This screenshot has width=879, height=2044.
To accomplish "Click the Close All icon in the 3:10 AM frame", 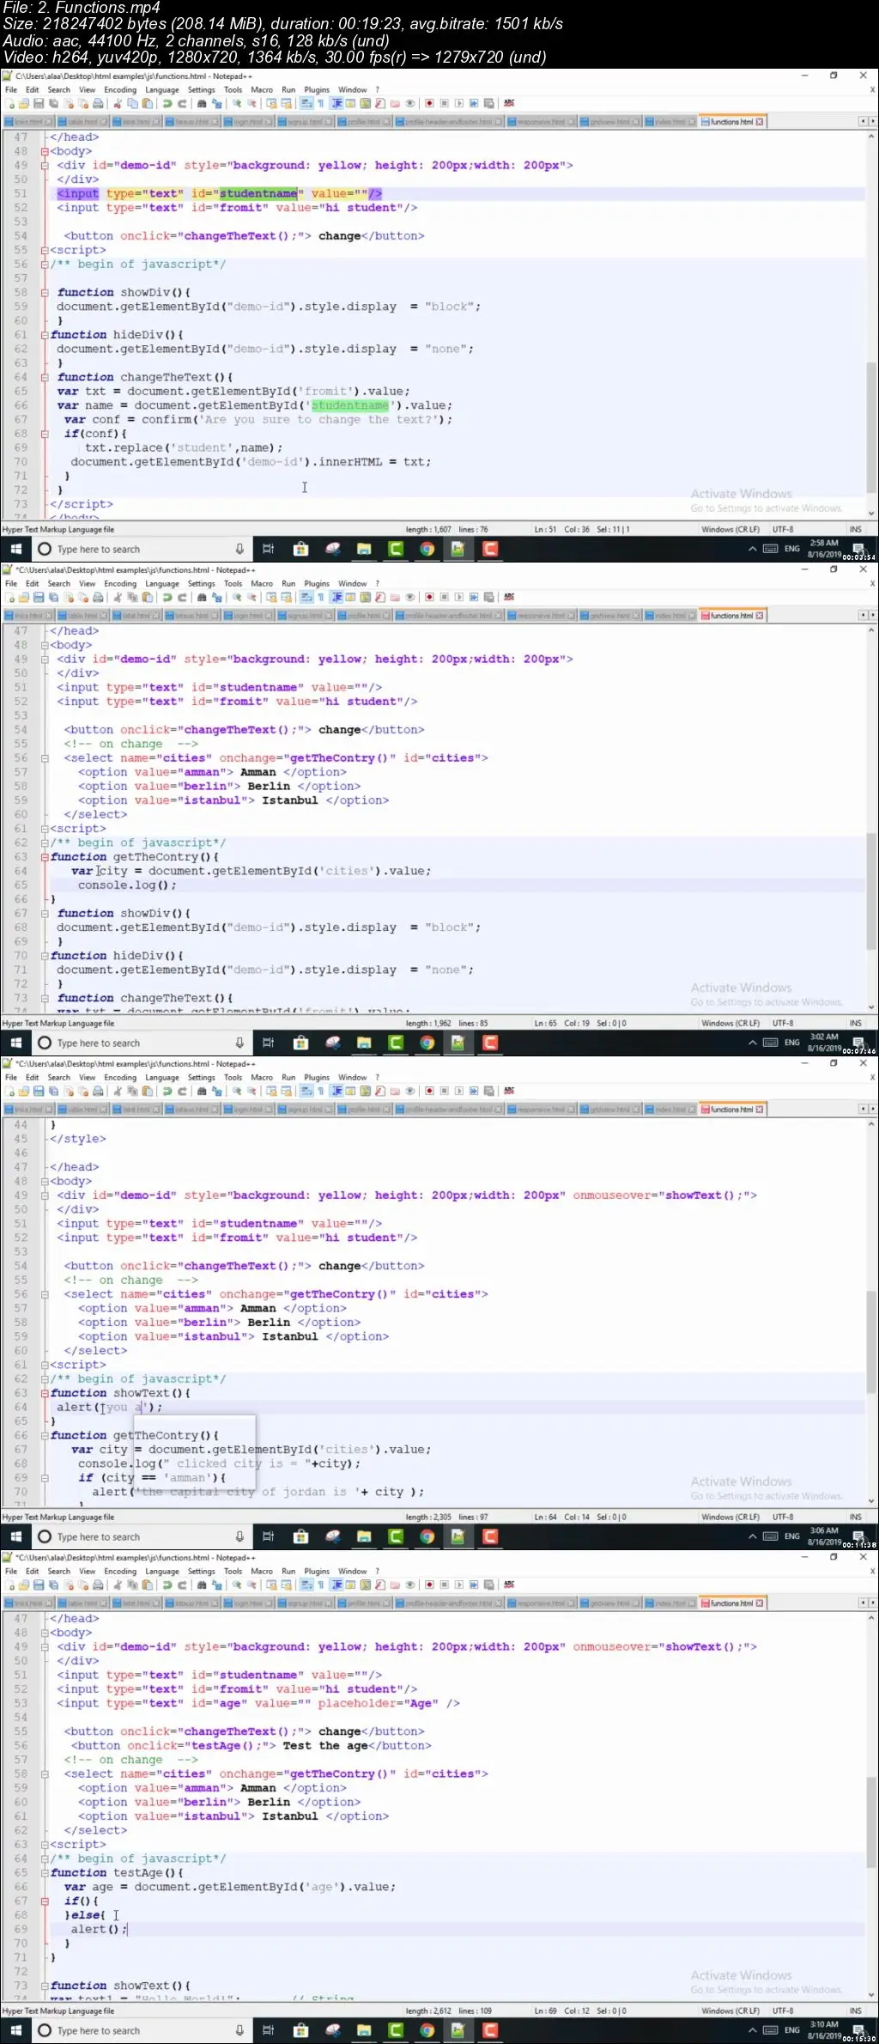I will tap(82, 1585).
